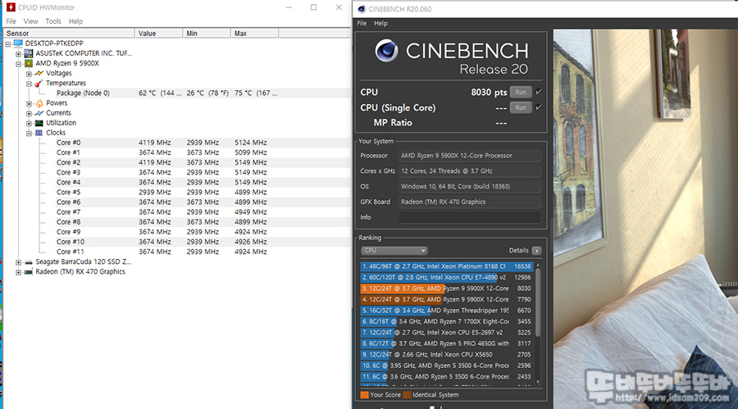The image size is (738, 409).
Task: Click the Clocks icon
Action: pyautogui.click(x=39, y=133)
